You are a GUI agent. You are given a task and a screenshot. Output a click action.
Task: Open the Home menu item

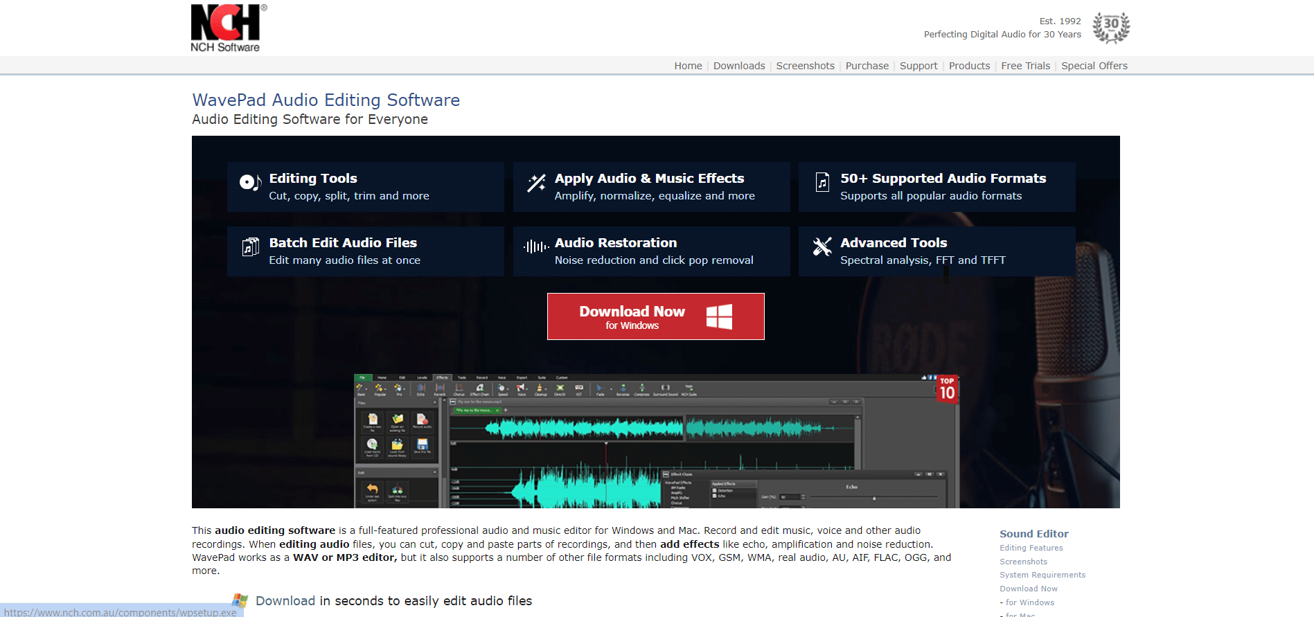point(688,66)
